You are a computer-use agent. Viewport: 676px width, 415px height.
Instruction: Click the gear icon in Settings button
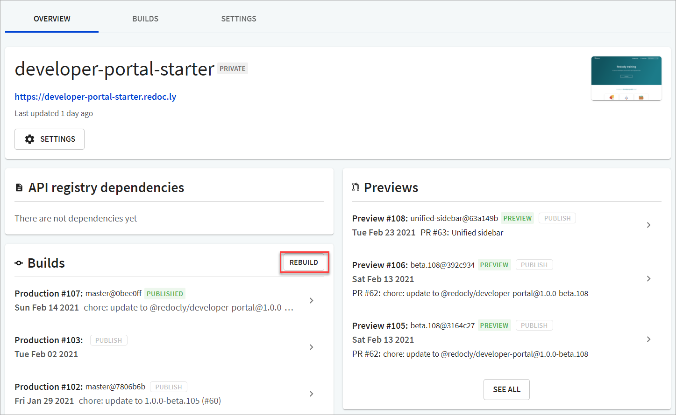(x=30, y=139)
